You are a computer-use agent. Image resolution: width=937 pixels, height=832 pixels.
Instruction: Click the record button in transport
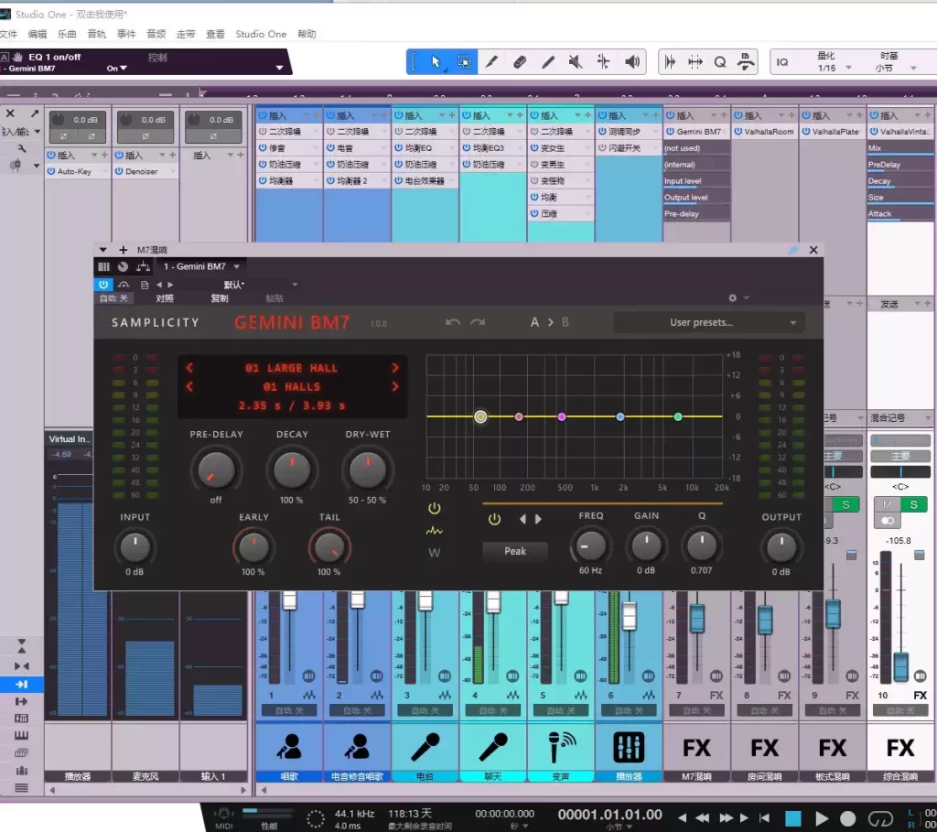click(x=847, y=817)
